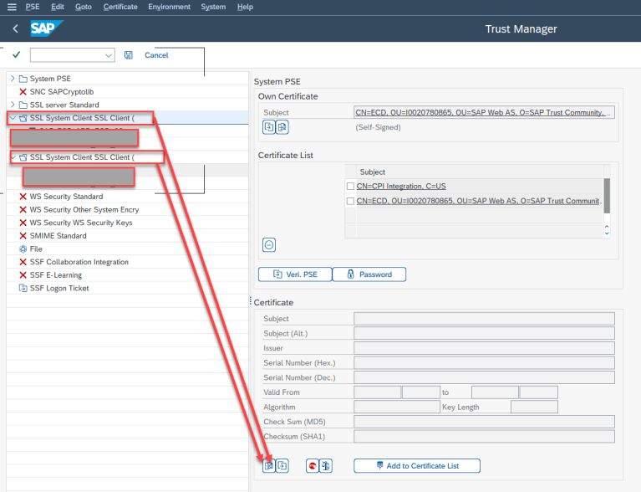Image resolution: width=641 pixels, height=492 pixels.
Task: Click the Algorithm input field
Action: (x=397, y=407)
